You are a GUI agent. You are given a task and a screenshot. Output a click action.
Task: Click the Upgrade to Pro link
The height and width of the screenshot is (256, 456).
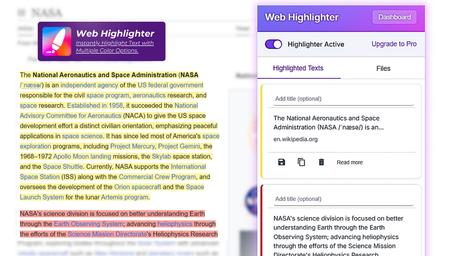(x=394, y=44)
